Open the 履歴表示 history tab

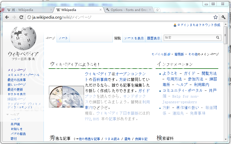tap(154, 38)
